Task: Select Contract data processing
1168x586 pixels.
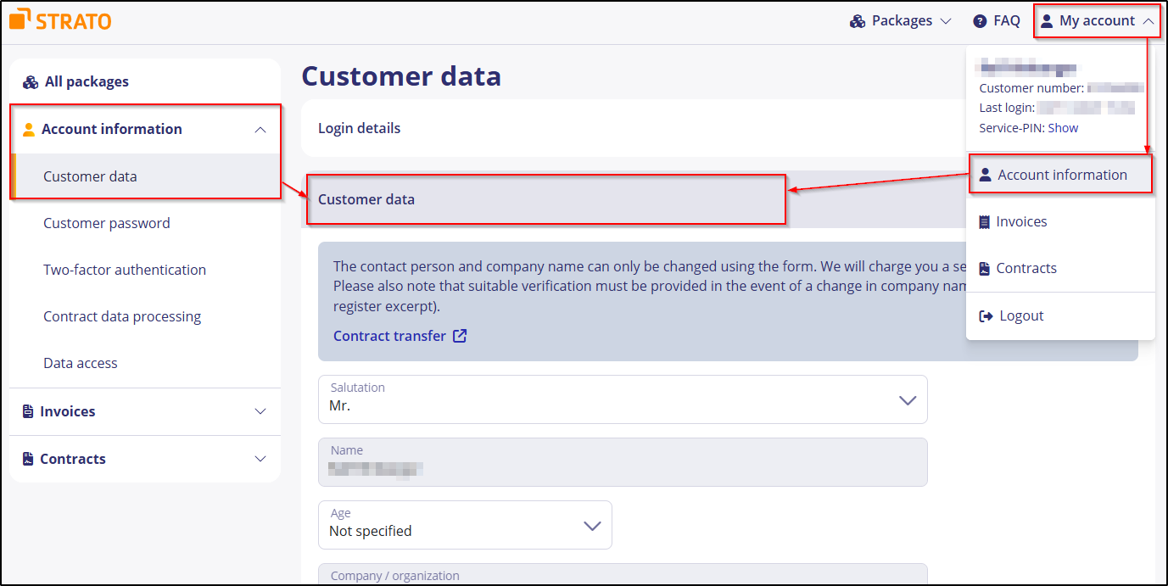Action: [x=121, y=315]
